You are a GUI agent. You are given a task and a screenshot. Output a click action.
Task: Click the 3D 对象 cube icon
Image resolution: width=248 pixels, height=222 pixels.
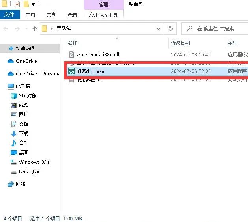point(14,96)
